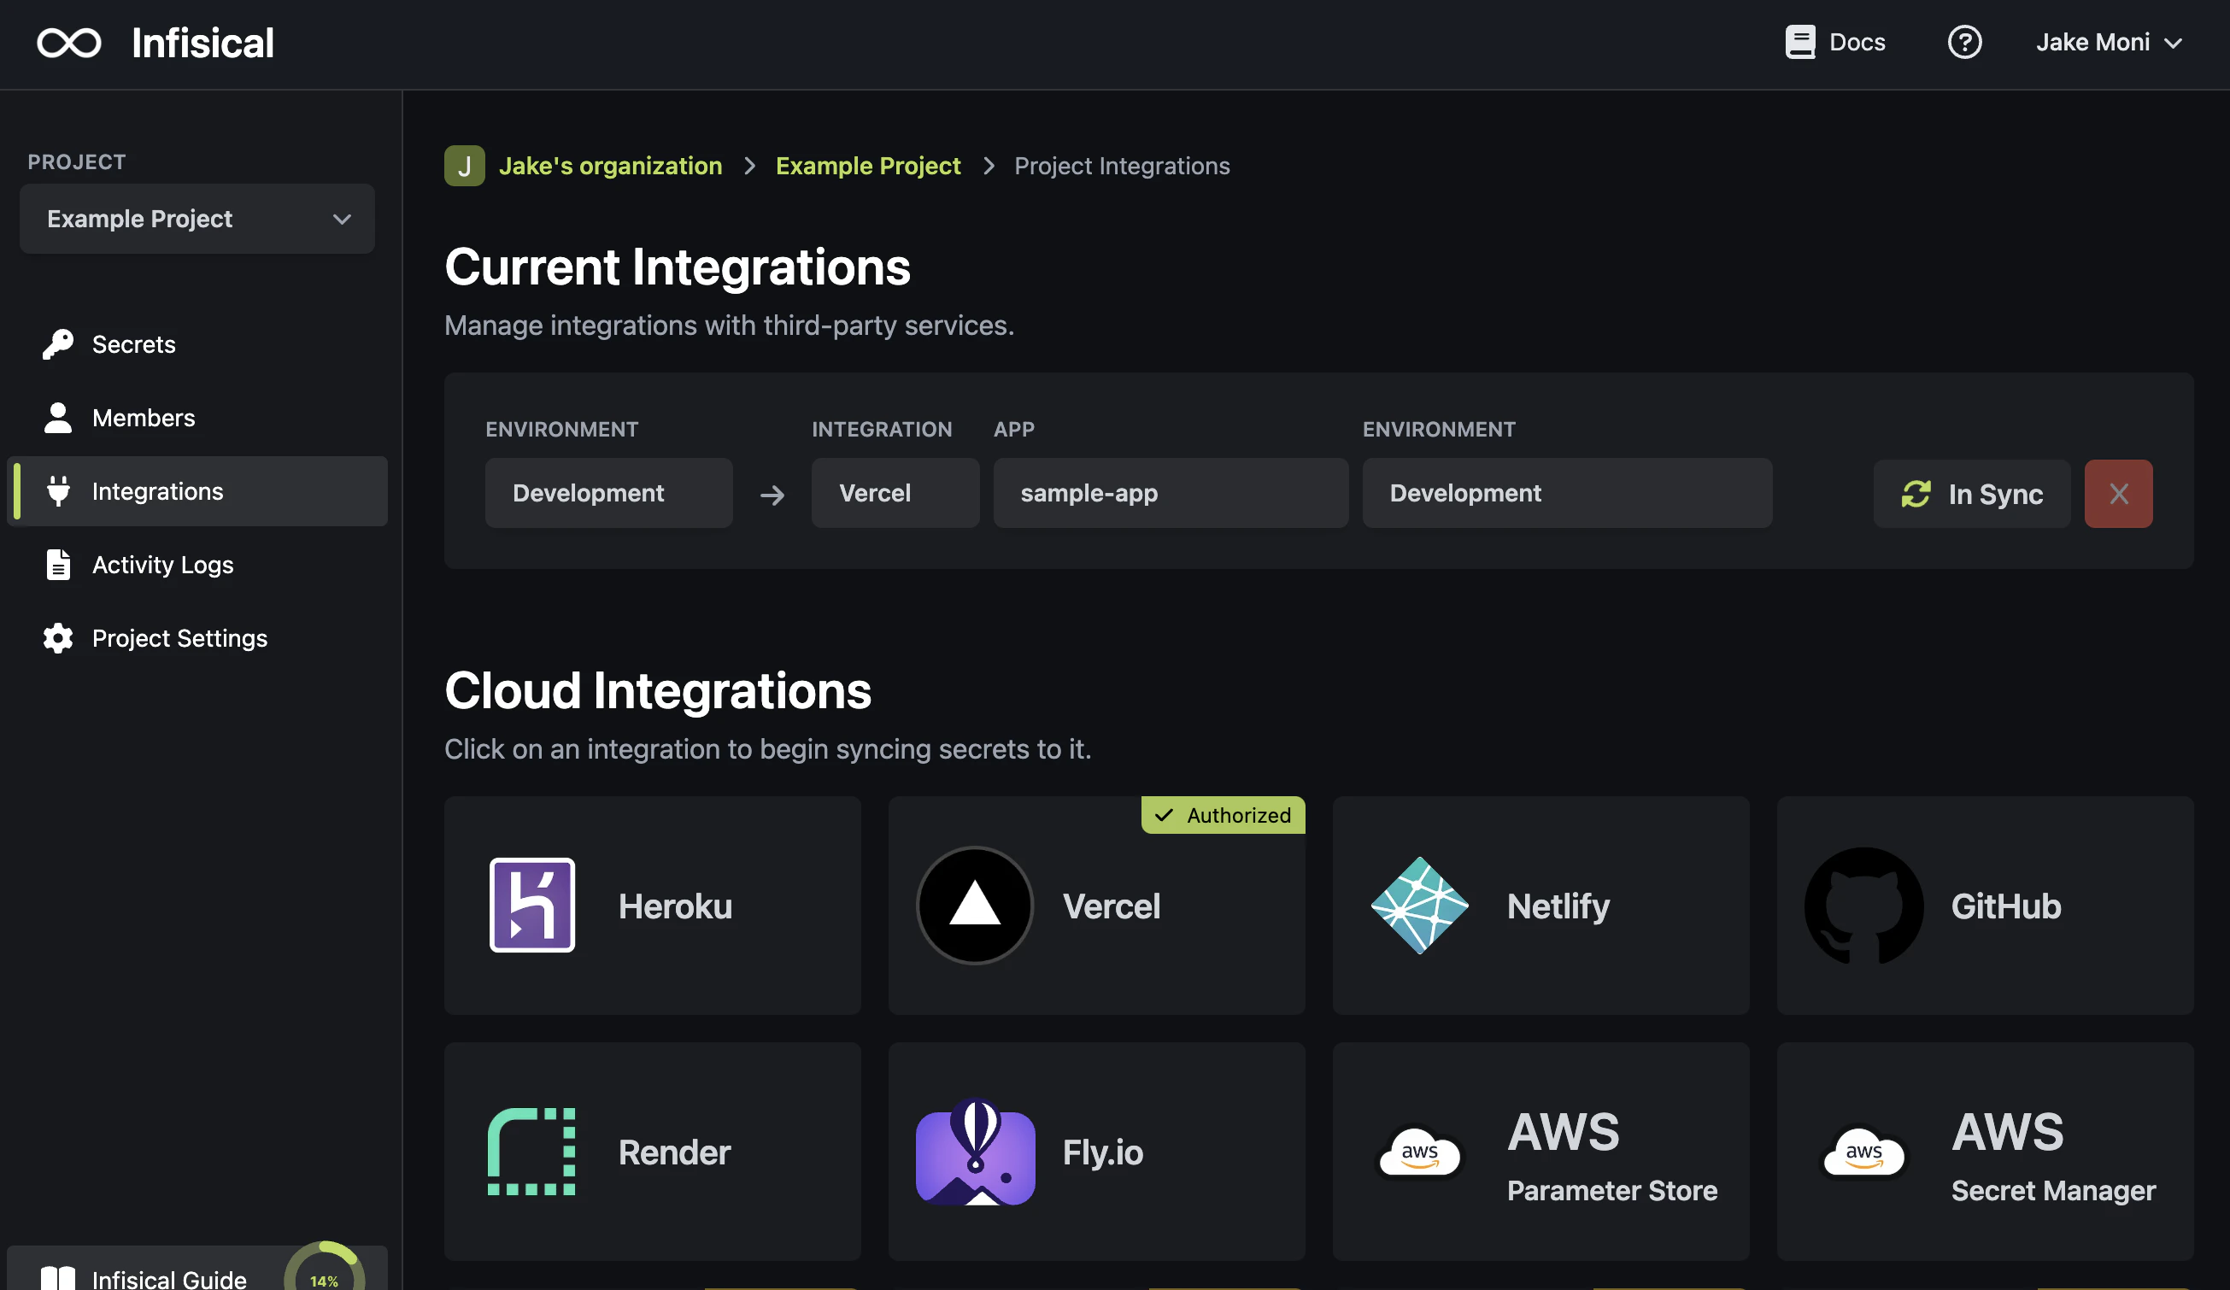Open Activity Logs in sidebar
The width and height of the screenshot is (2230, 1290).
click(x=197, y=565)
